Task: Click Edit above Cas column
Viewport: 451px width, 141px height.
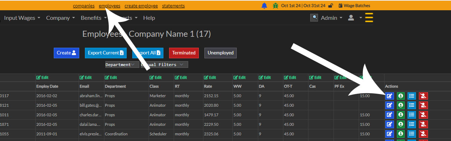Action: tap(316, 77)
